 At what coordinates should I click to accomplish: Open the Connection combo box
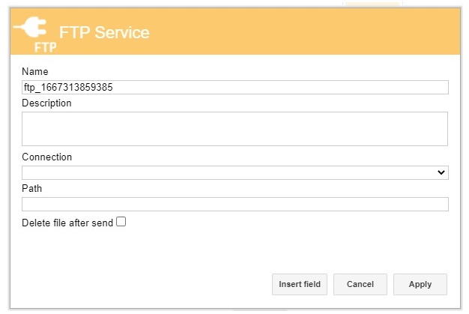pos(235,172)
